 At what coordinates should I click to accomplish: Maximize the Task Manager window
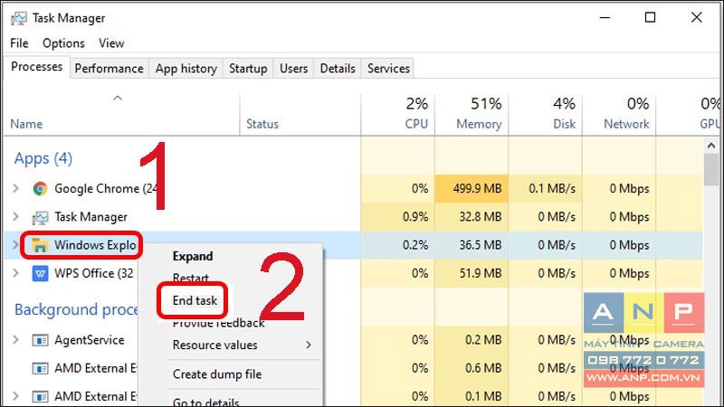pos(650,17)
